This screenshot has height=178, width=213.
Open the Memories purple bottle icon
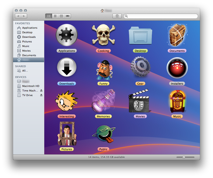click(x=103, y=101)
